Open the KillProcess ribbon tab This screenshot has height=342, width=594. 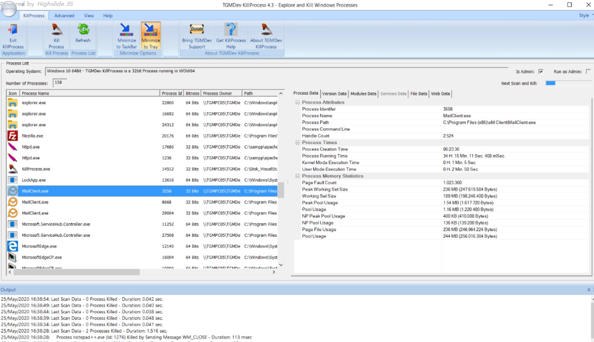pos(33,15)
